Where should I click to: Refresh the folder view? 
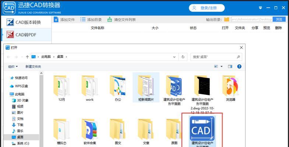tap(183, 57)
